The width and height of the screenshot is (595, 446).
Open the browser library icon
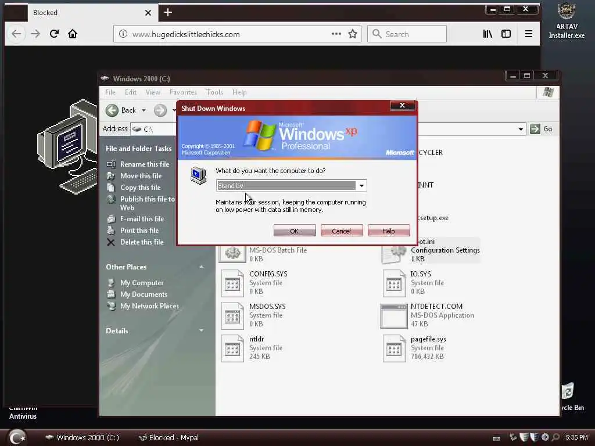click(488, 34)
